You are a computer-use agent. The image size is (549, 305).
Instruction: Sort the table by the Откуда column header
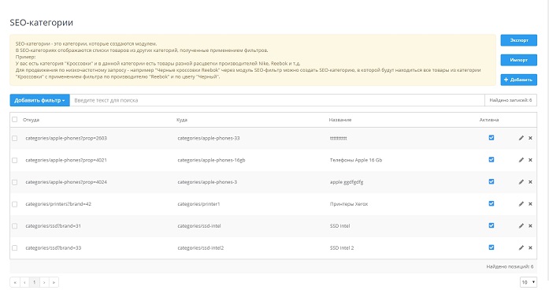click(x=32, y=120)
